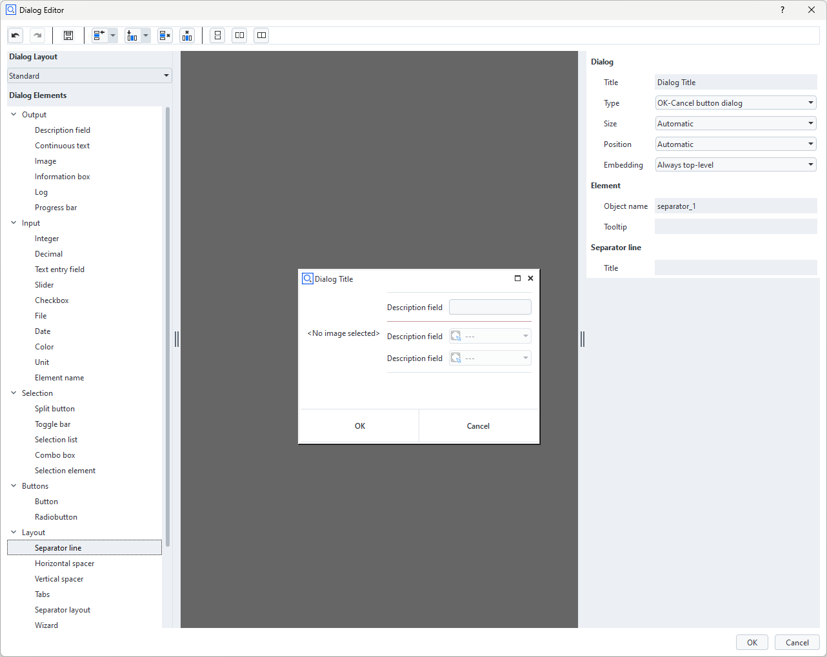Open the insert row dropdown arrow
The width and height of the screenshot is (827, 657).
(x=113, y=35)
